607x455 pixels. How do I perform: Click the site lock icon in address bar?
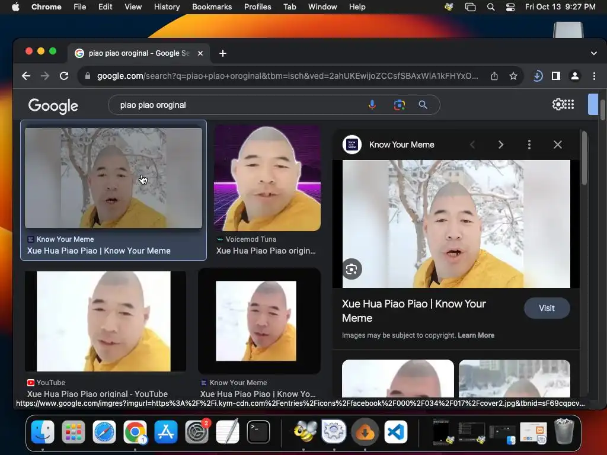click(88, 76)
